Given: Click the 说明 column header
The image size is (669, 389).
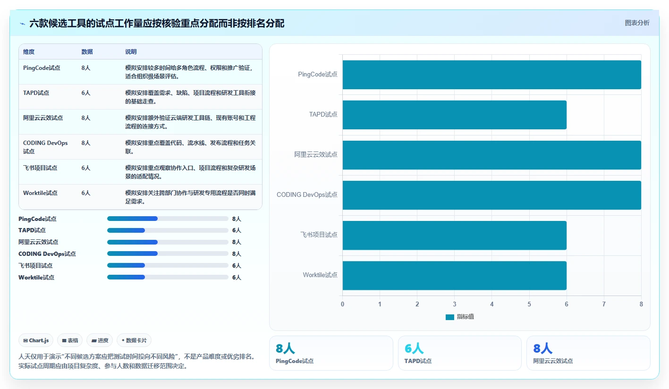Looking at the screenshot, I should point(131,52).
